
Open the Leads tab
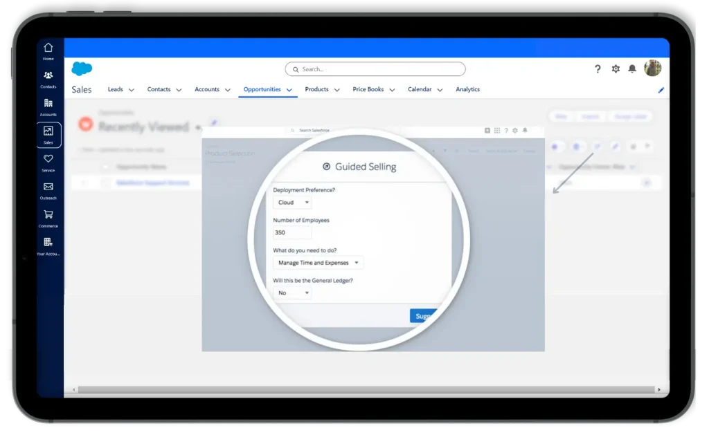coord(116,89)
